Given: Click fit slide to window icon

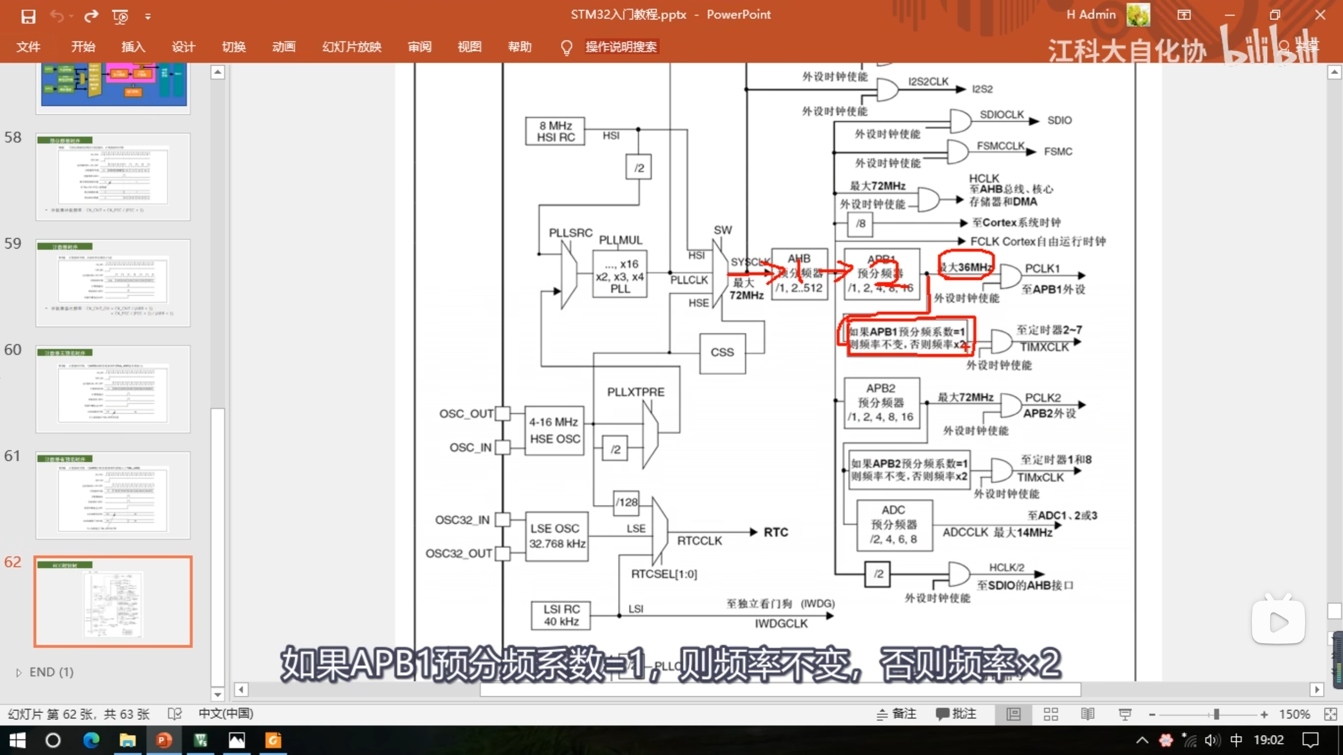Looking at the screenshot, I should (1330, 714).
